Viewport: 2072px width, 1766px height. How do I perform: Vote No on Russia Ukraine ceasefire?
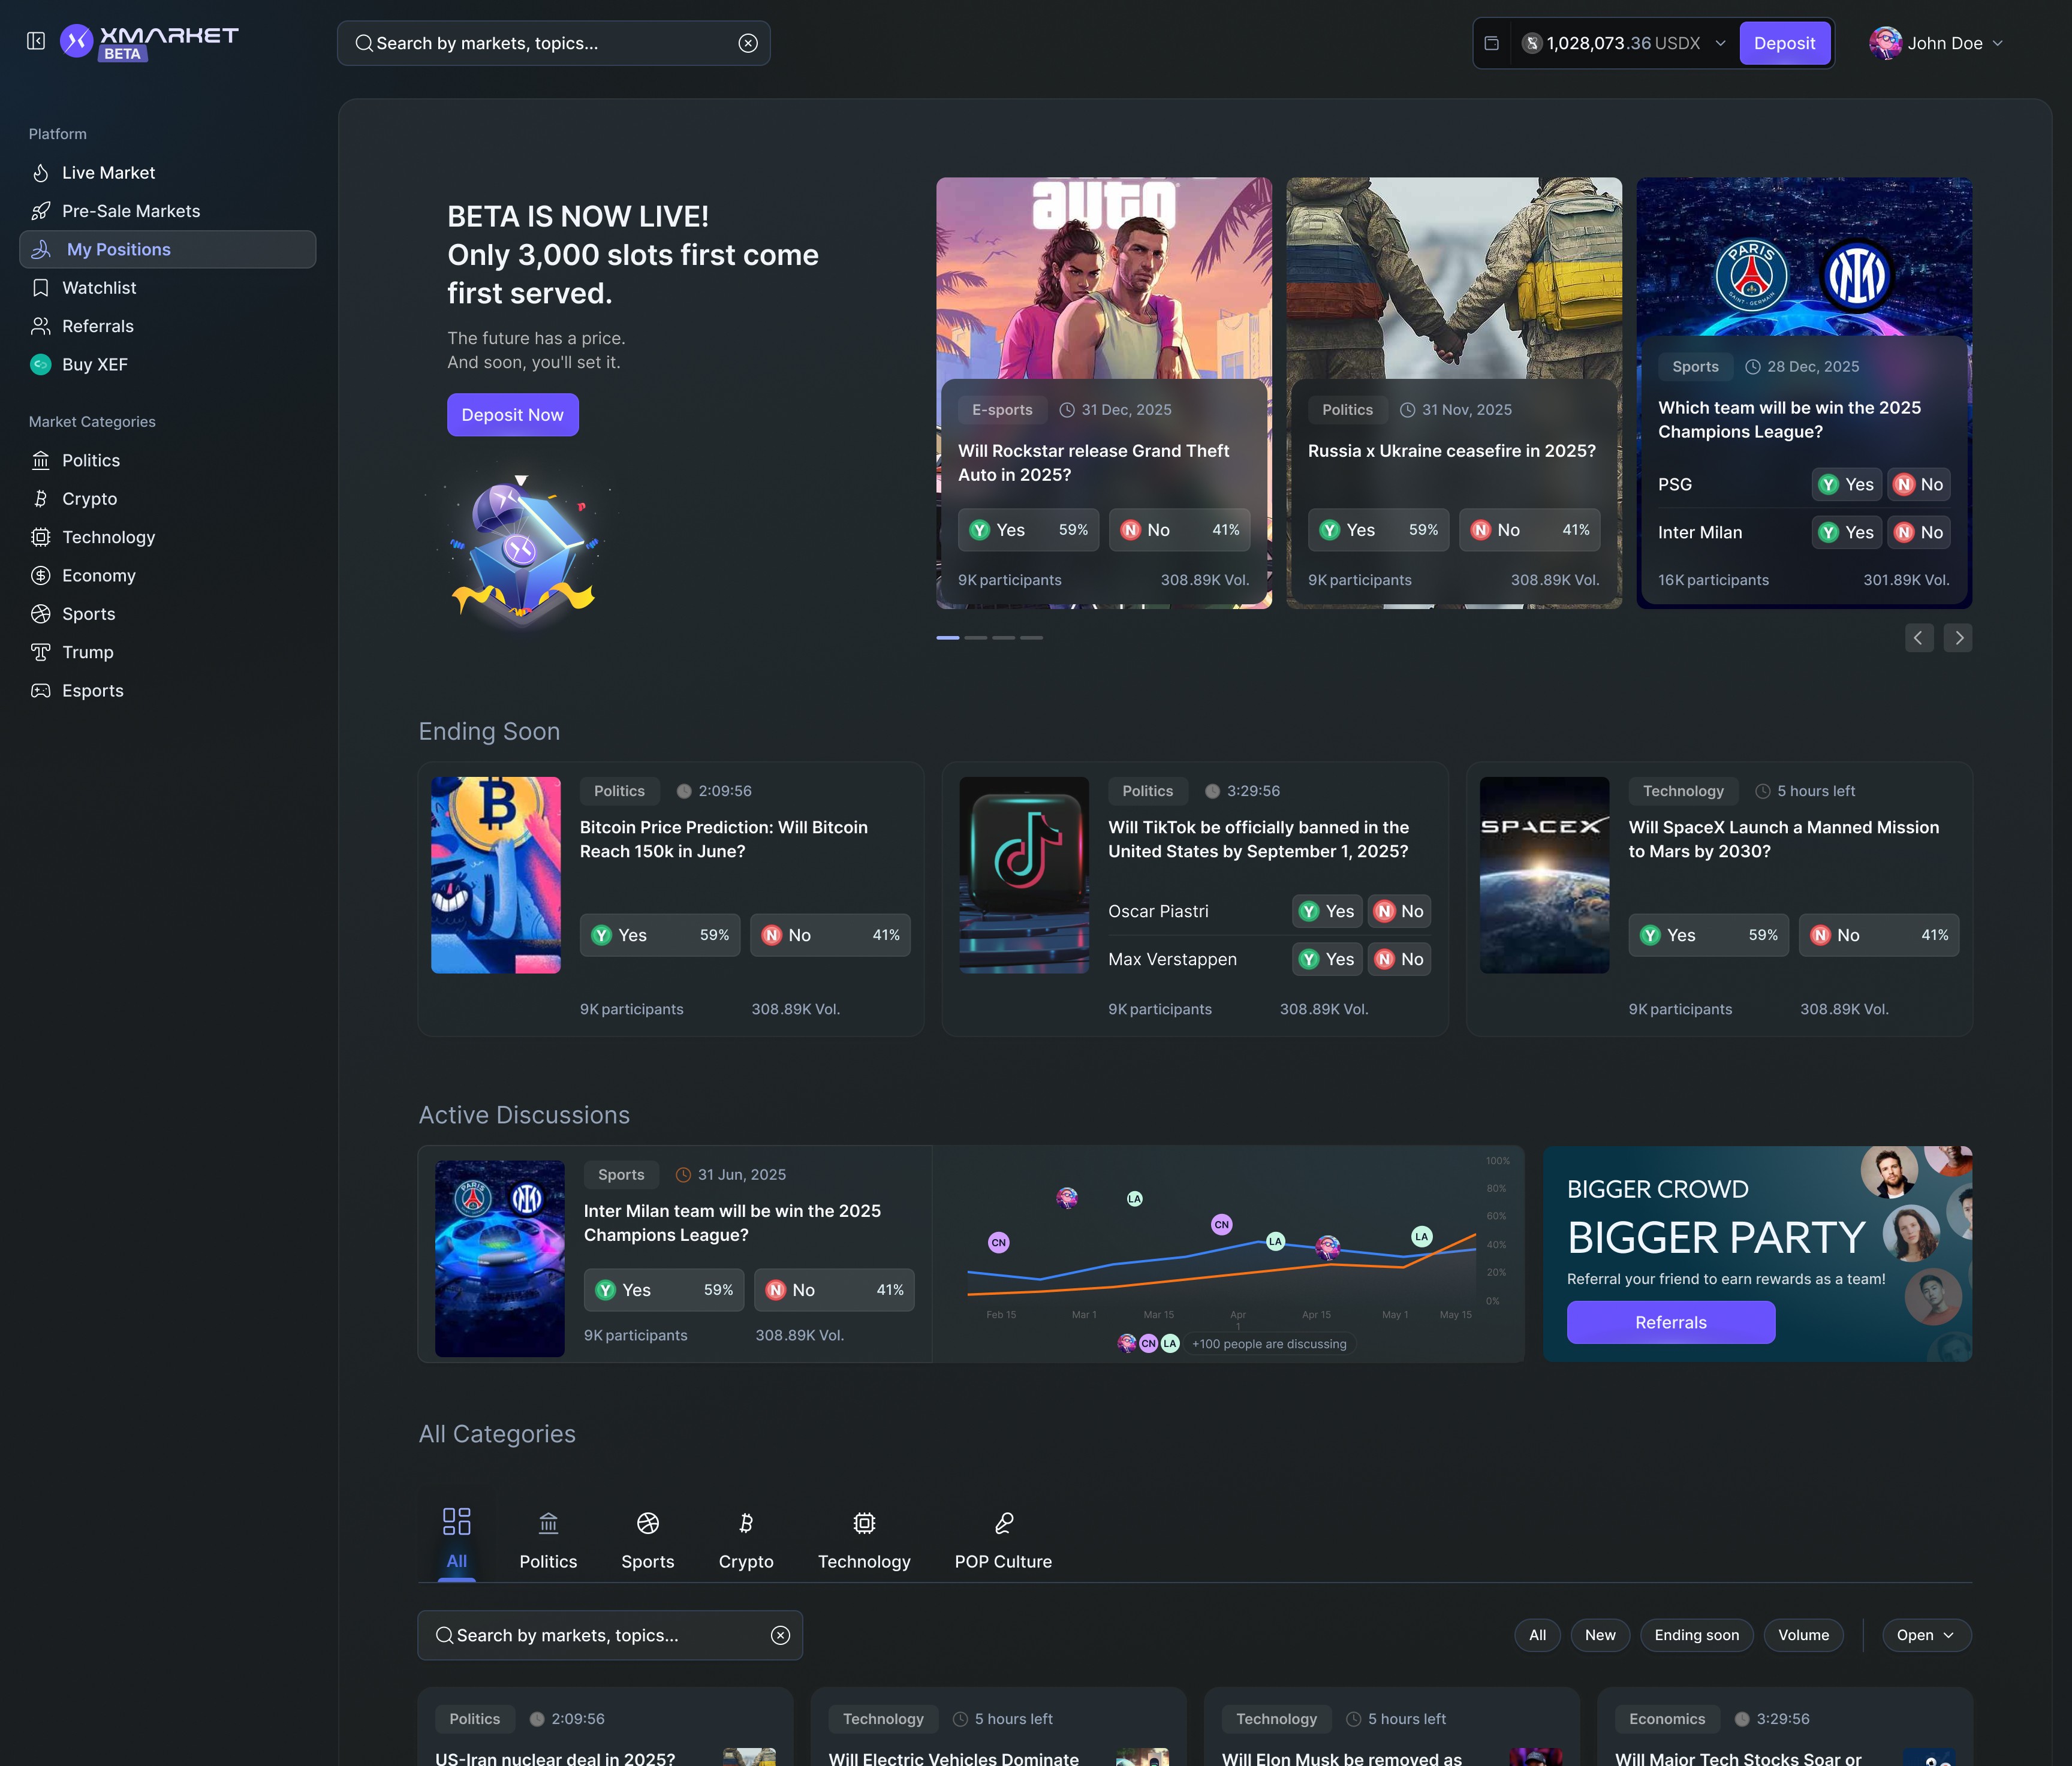point(1530,530)
